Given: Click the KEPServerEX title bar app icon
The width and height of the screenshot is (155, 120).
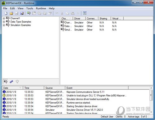Looking at the screenshot, I should (x=3, y=3).
